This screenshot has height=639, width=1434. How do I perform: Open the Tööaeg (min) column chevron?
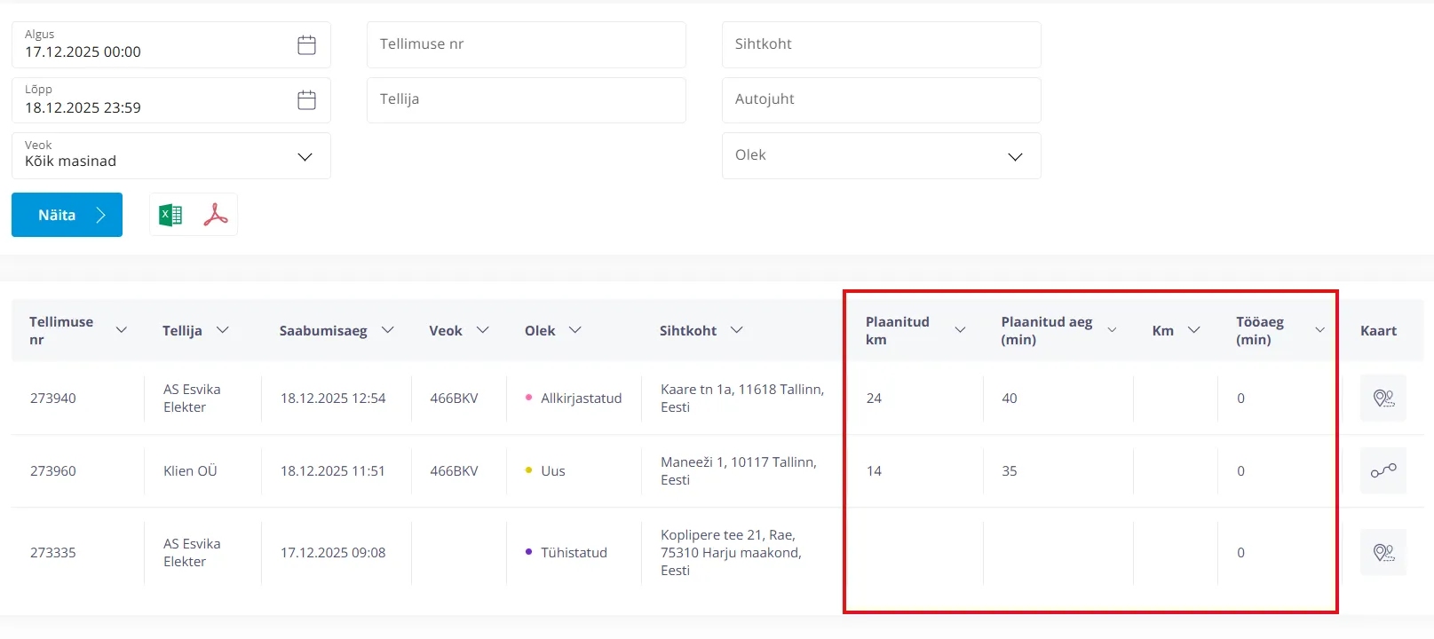[x=1319, y=330]
